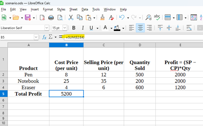203x126 pixels.
Task: Select row 5 header
Action: point(4,94)
